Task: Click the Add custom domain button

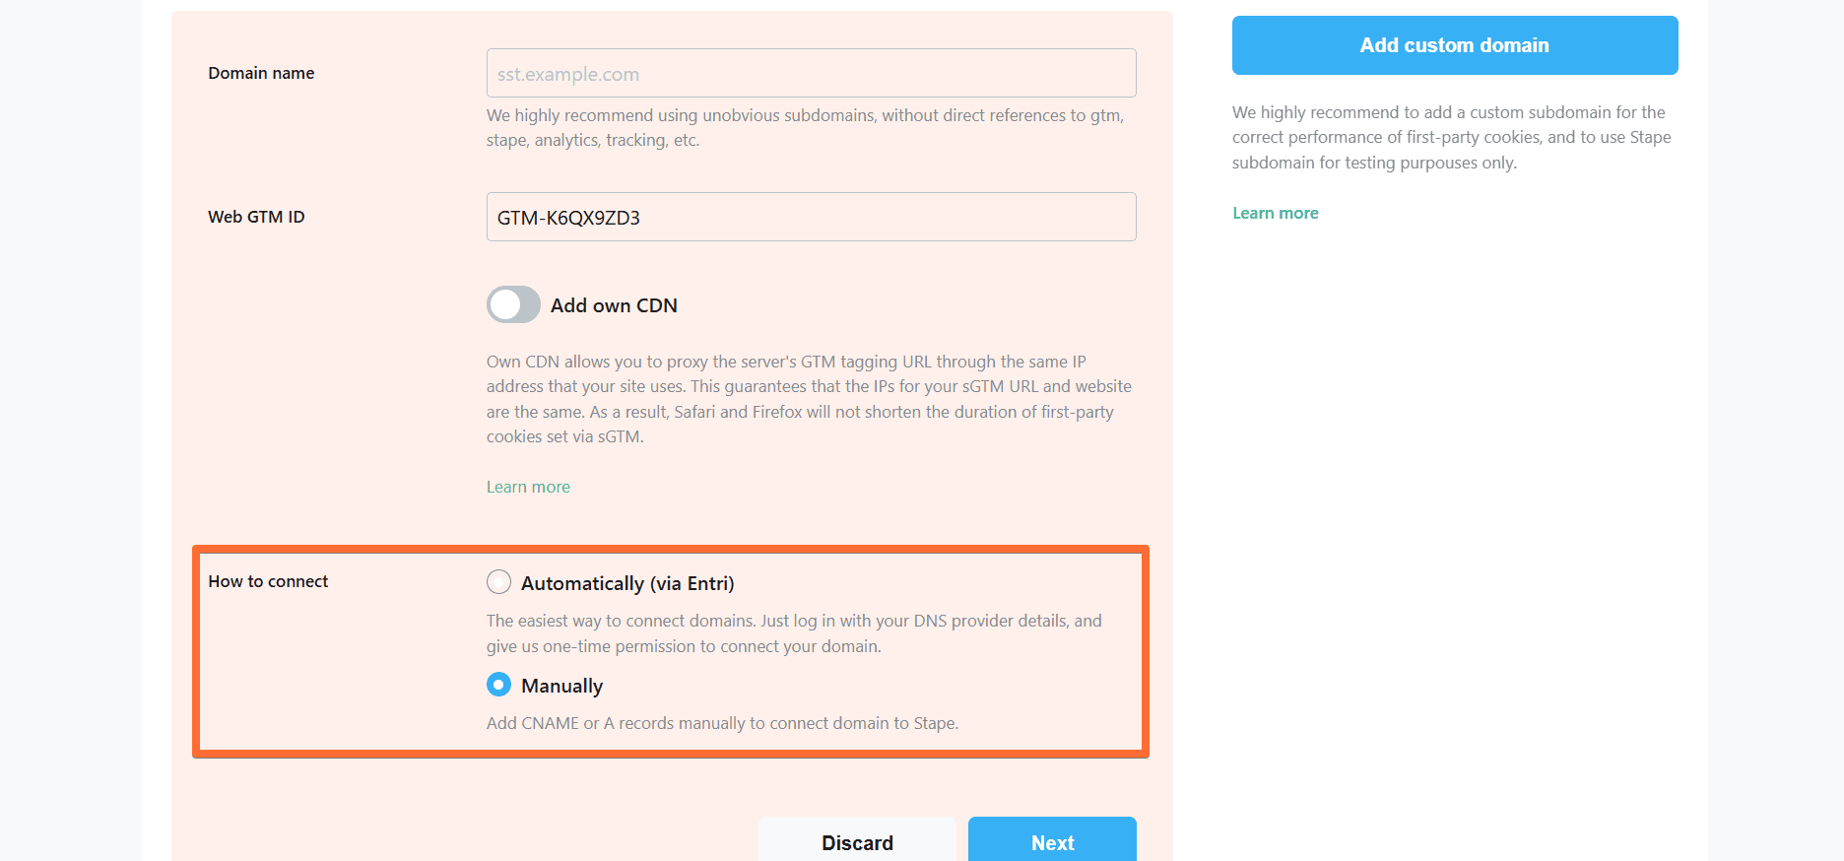Action: 1455,45
